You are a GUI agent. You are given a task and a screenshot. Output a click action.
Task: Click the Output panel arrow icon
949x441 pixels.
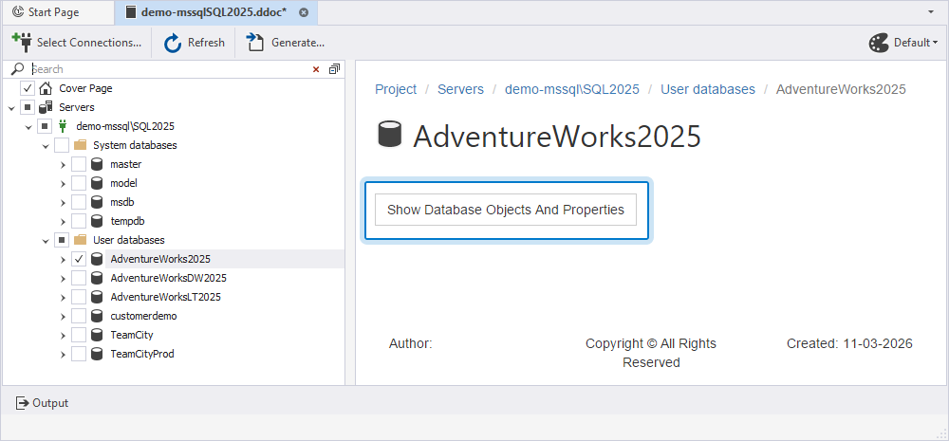point(22,403)
